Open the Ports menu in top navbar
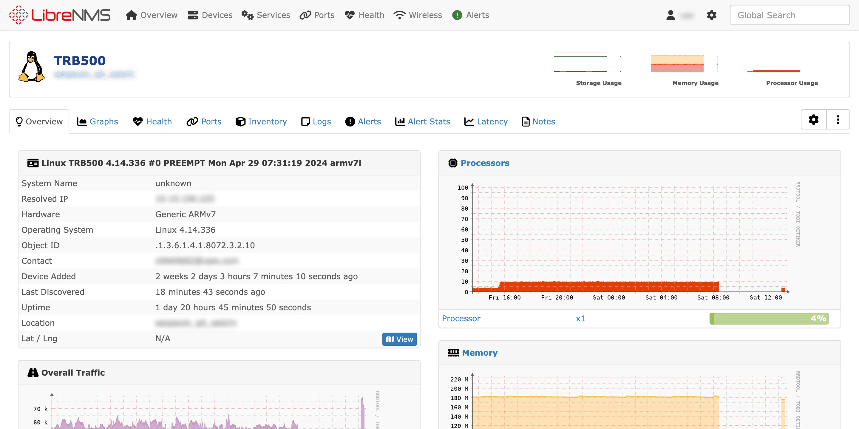This screenshot has height=429, width=859. tap(317, 15)
